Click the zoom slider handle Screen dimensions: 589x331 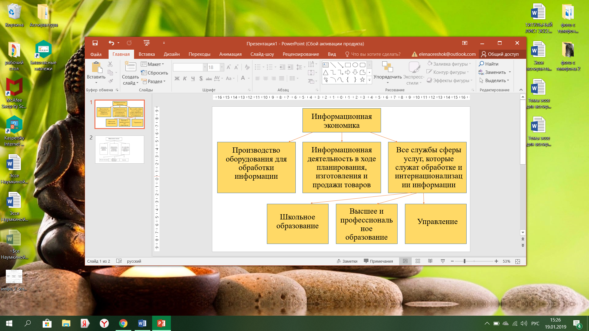[x=464, y=261]
